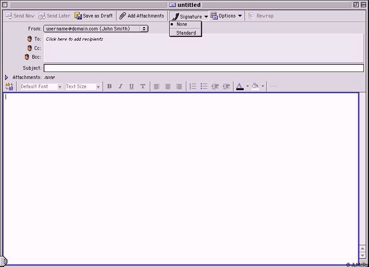Apply underline formatting
Image resolution: width=369 pixels, height=267 pixels.
pos(131,86)
